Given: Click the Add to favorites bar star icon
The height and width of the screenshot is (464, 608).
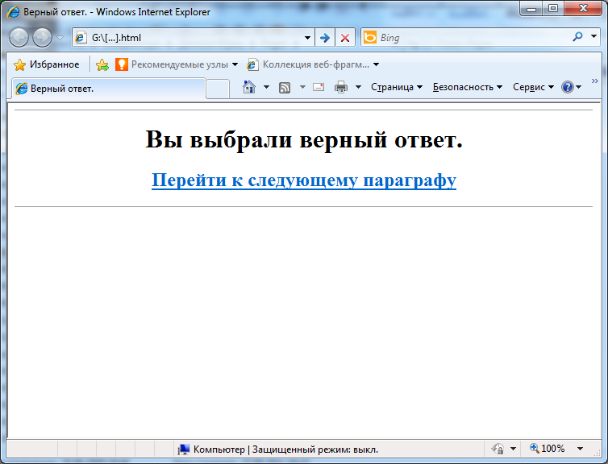Looking at the screenshot, I should (102, 64).
